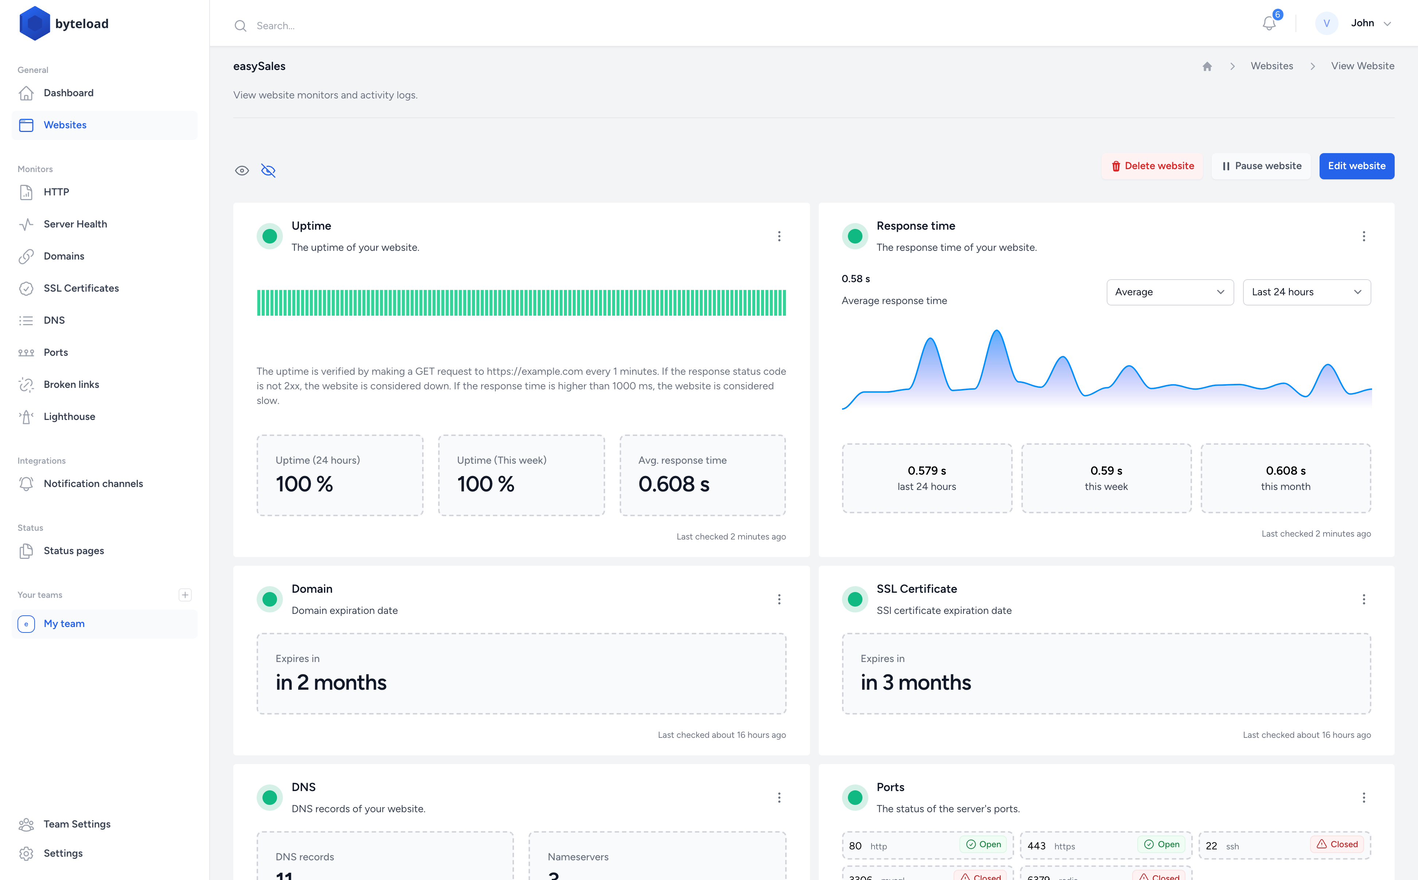Open Broken links page
Image resolution: width=1418 pixels, height=880 pixels.
(x=105, y=385)
